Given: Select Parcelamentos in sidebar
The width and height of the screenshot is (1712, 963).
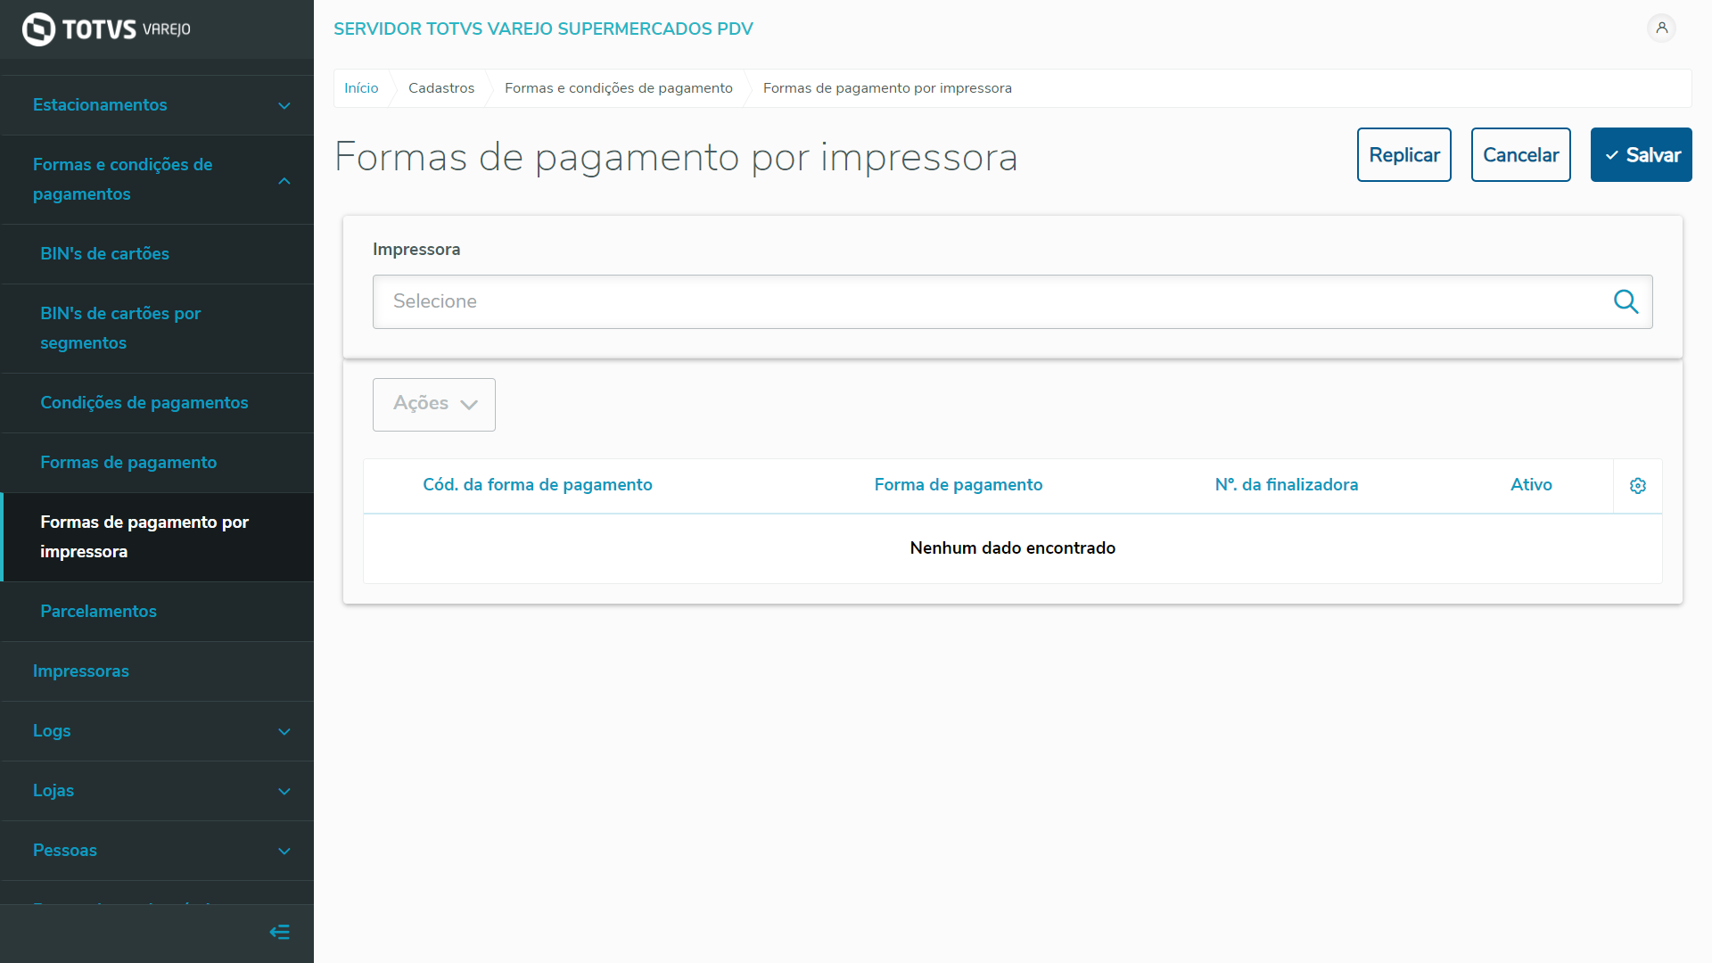Looking at the screenshot, I should [x=98, y=612].
